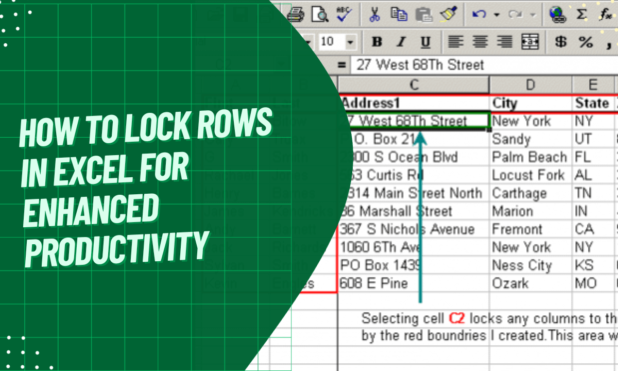Toggle Bold formatting
The width and height of the screenshot is (618, 371).
(377, 42)
